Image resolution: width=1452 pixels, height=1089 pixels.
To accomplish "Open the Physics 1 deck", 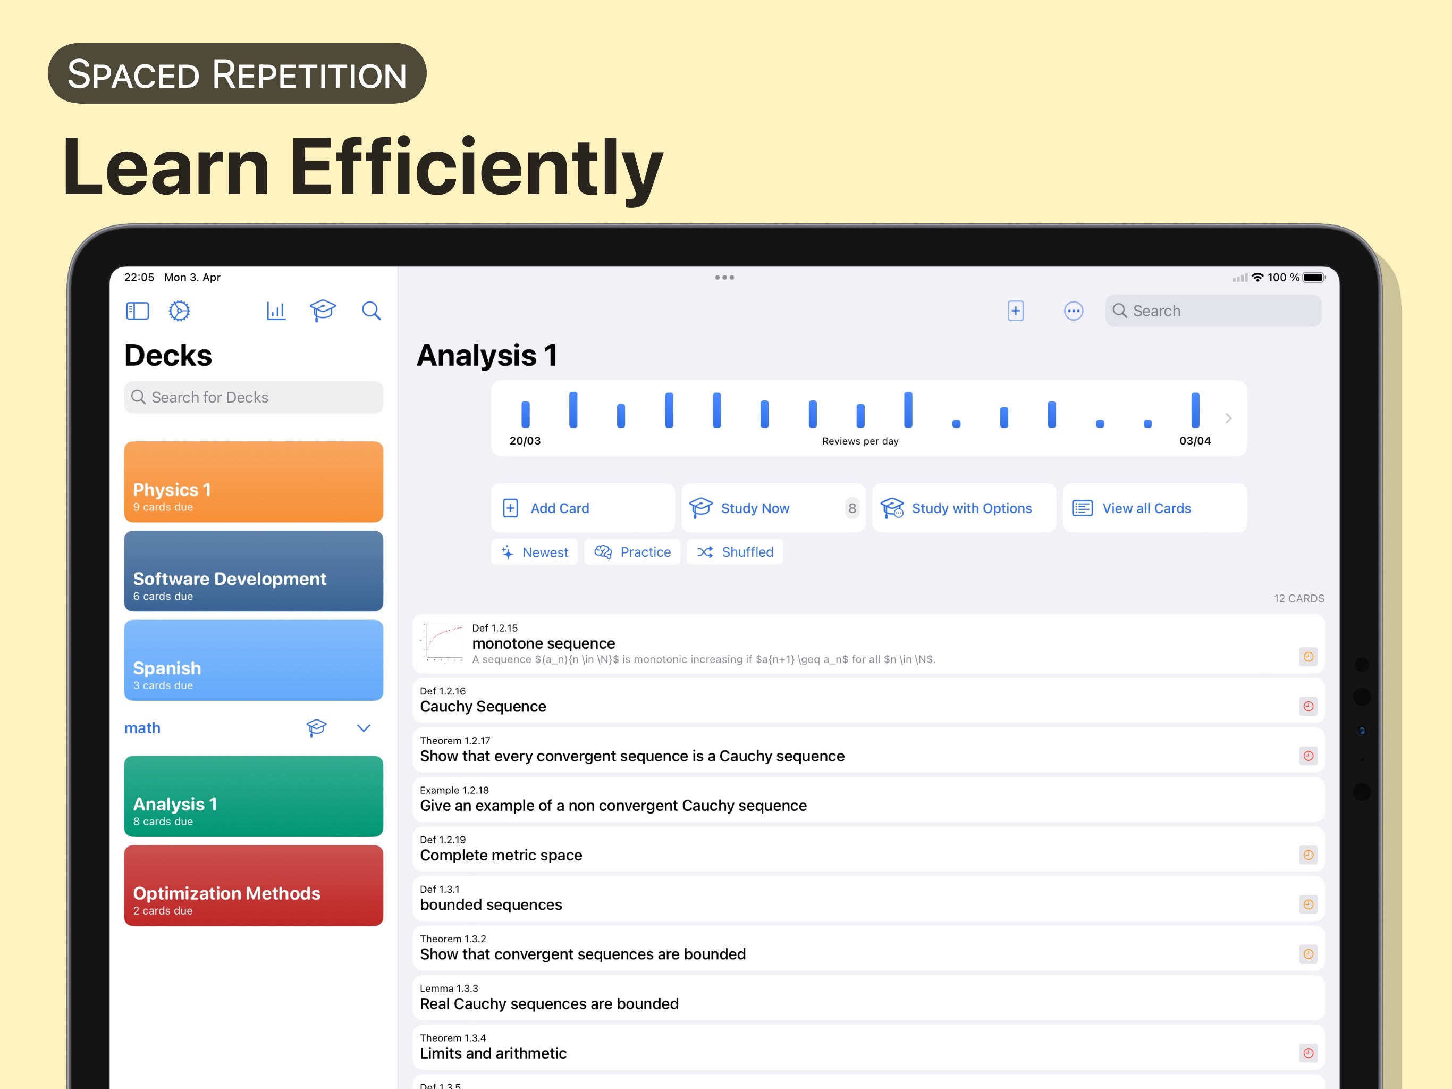I will 254,482.
